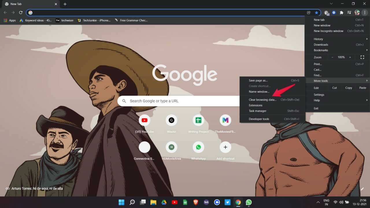
Task: Increase zoom with the plus button
Action: (x=350, y=57)
